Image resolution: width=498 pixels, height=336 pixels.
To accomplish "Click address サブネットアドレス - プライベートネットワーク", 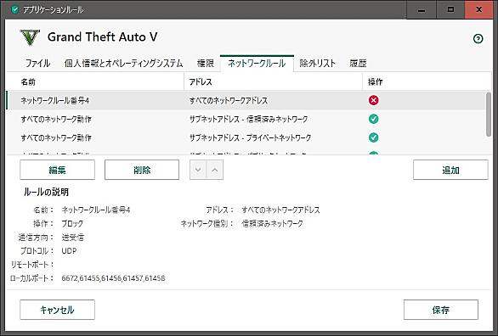I will (x=250, y=137).
